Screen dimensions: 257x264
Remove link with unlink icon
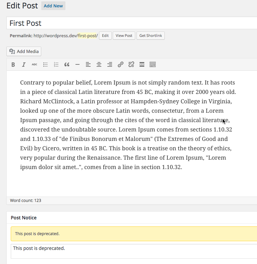(x=131, y=64)
